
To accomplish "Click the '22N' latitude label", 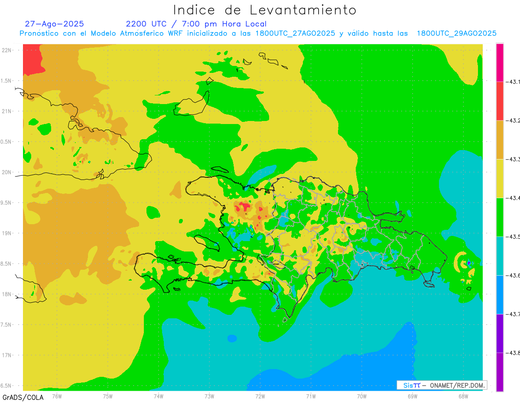I will (7, 50).
